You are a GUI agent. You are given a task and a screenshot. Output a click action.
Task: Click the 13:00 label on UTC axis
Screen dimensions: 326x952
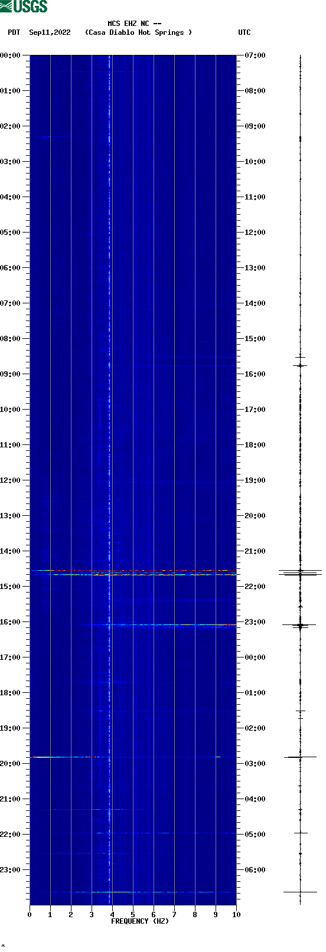point(255,268)
